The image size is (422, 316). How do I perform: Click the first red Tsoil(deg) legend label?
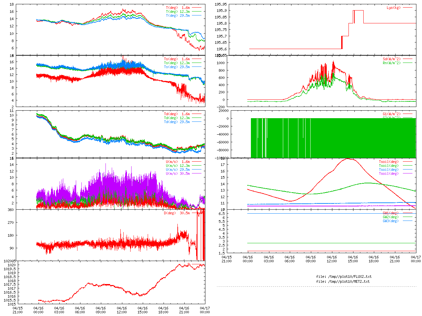(388, 162)
